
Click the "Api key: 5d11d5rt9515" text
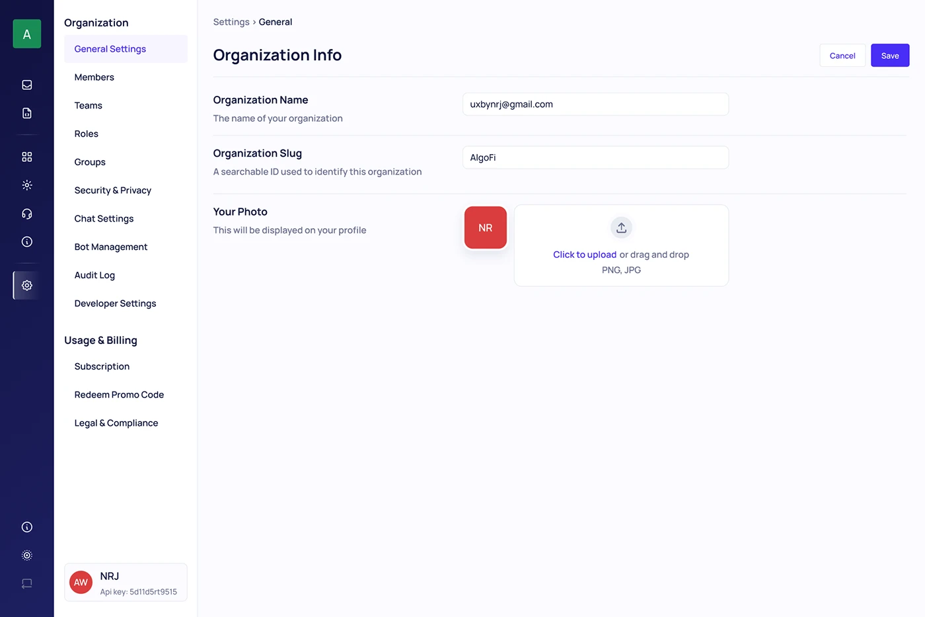point(139,592)
